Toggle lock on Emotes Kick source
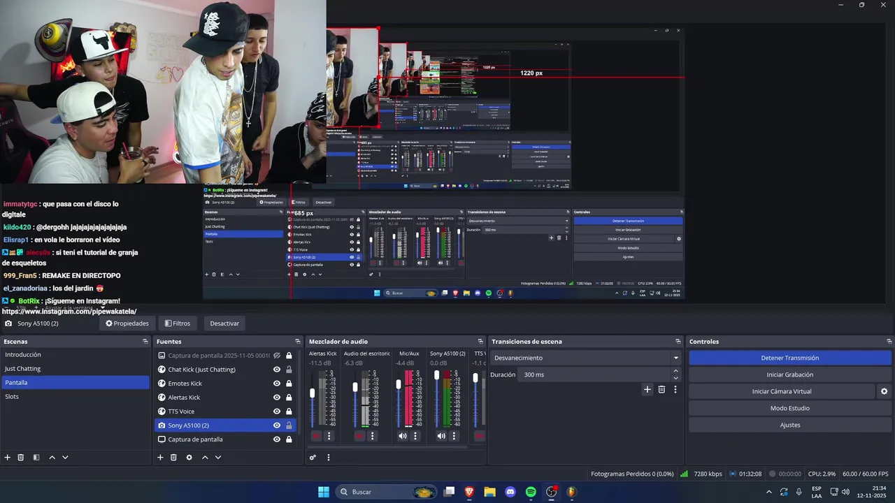 pos(289,384)
